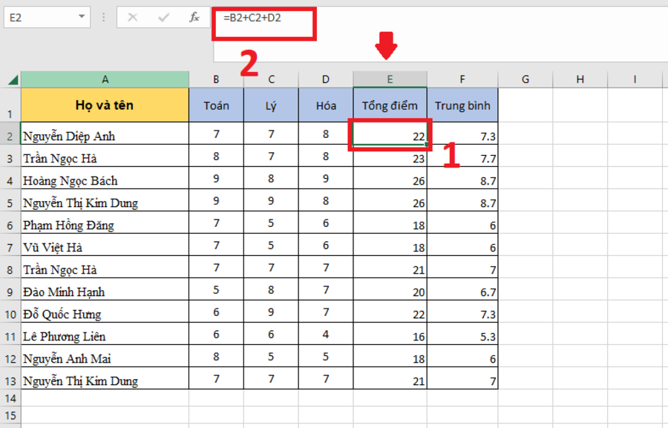Select column B header
The width and height of the screenshot is (668, 428).
(x=216, y=79)
